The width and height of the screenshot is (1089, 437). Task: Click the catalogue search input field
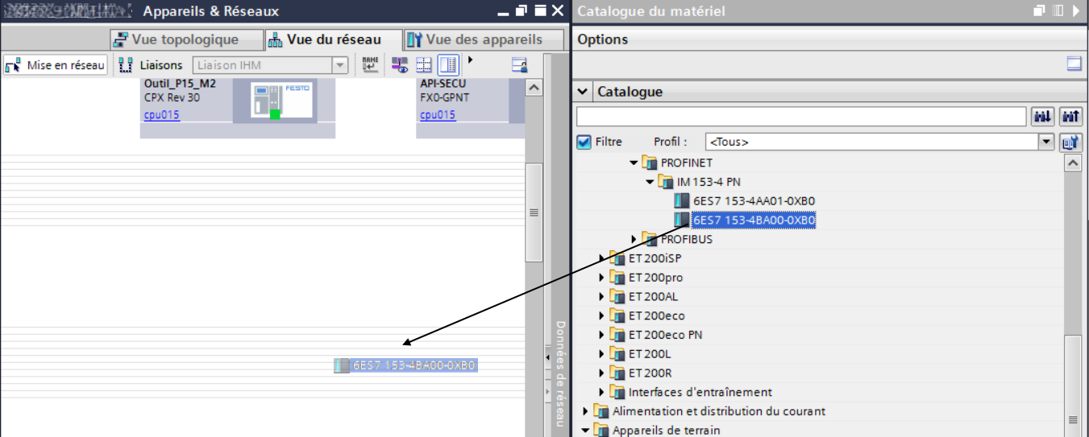pyautogui.click(x=801, y=117)
